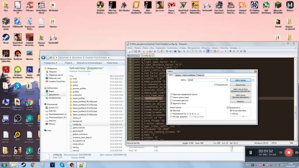Image resolution: width=299 pixels, height=168 pixels.
Task: Click Find icon in Notepad++ toolbar
Action: click(175, 51)
